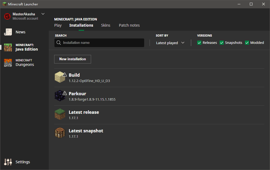
Task: Click the Latest snapshot crafting table icon
Action: point(60,133)
